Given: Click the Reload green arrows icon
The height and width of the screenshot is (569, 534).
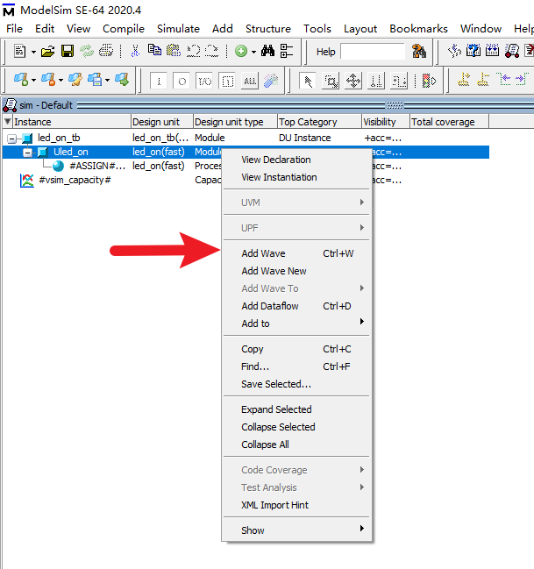Looking at the screenshot, I should click(87, 51).
